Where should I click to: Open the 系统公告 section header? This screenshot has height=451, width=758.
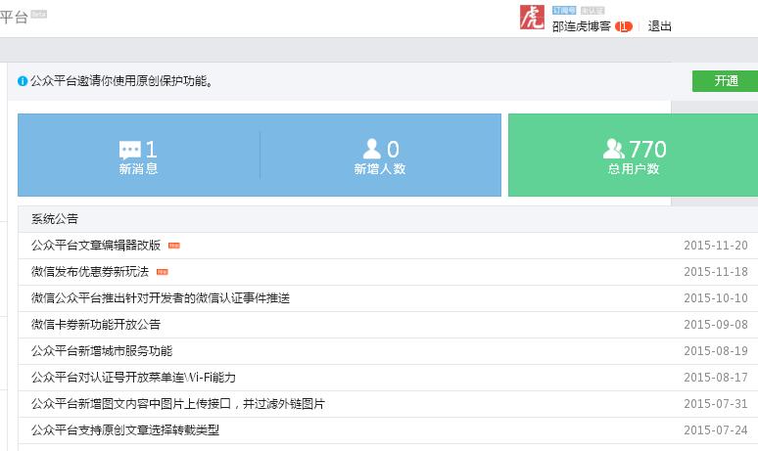(x=54, y=219)
